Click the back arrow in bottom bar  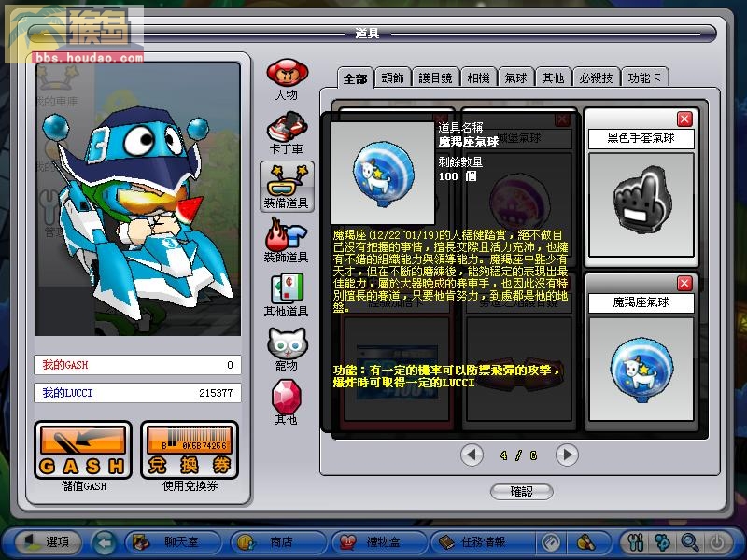105,542
